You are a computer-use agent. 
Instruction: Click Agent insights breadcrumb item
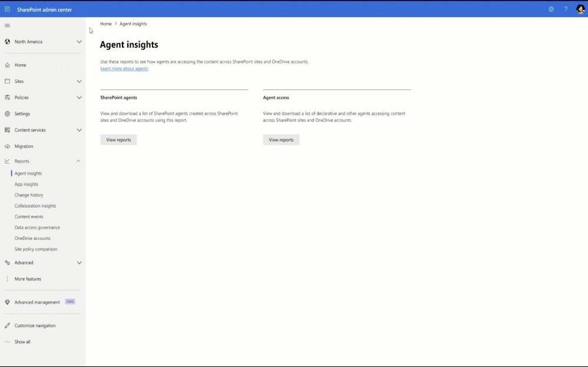[x=133, y=24]
